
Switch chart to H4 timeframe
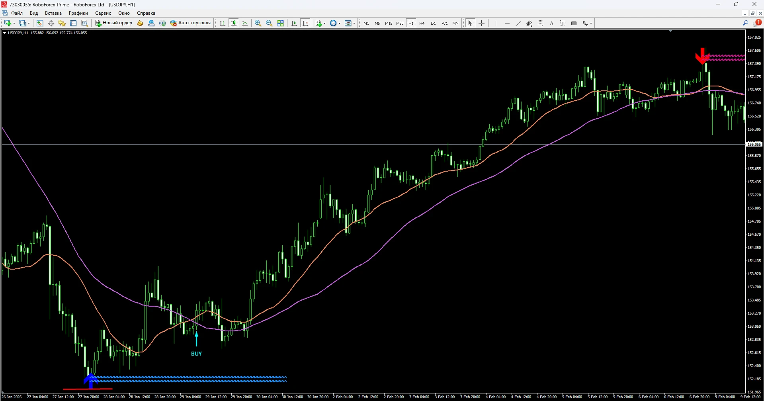[422, 23]
